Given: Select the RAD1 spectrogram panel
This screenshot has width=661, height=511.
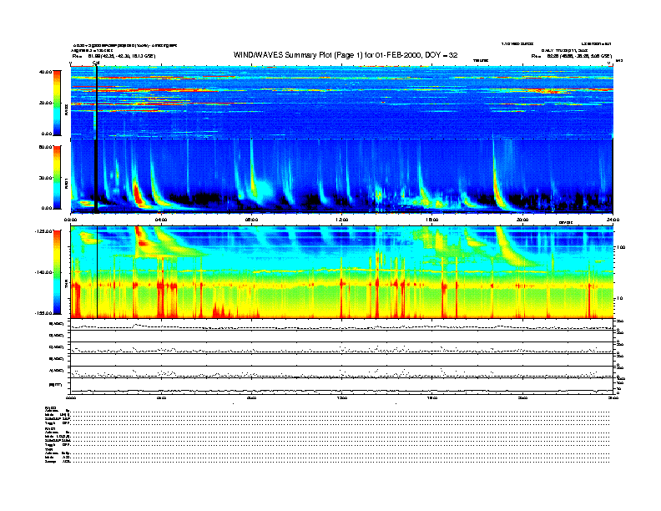Looking at the screenshot, I should point(342,176).
